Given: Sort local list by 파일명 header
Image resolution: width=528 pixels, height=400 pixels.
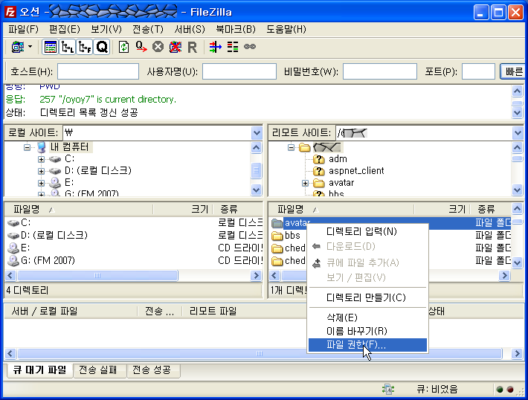Looking at the screenshot, I should [x=79, y=210].
